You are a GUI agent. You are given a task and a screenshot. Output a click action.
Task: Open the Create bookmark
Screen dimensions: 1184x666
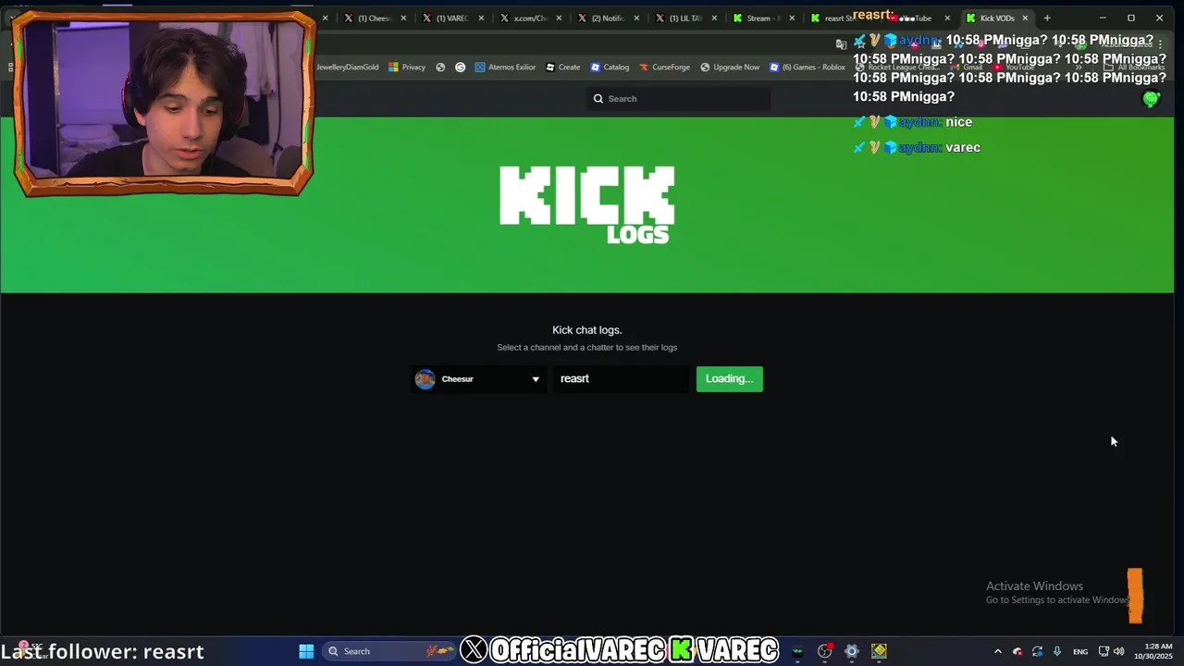tap(562, 67)
